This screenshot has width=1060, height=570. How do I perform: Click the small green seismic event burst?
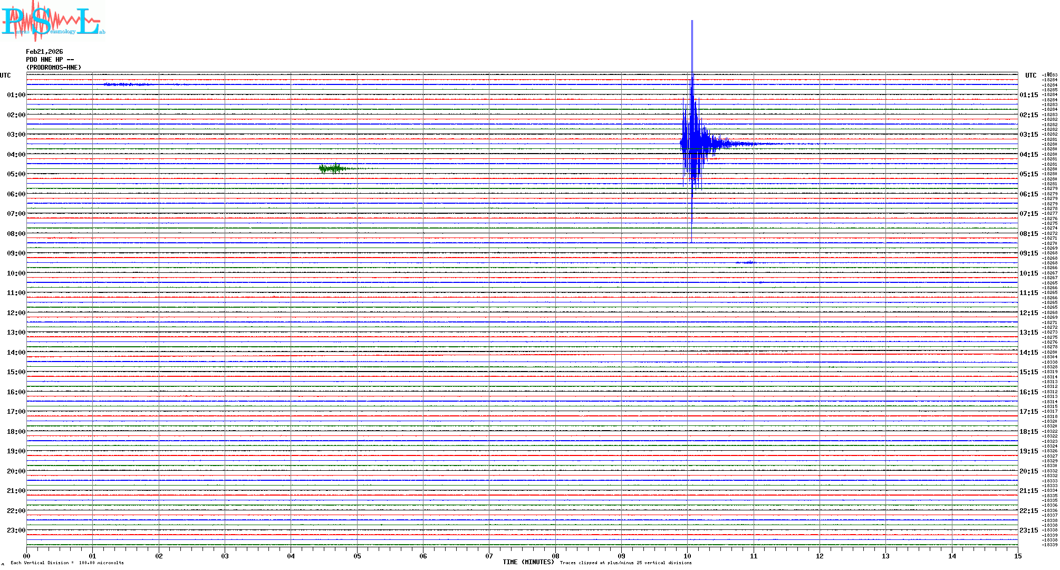click(x=333, y=168)
